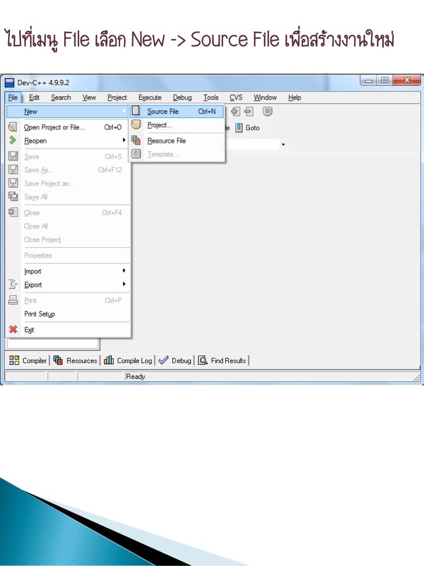Expand the Reopen submenu arrow

coord(124,140)
